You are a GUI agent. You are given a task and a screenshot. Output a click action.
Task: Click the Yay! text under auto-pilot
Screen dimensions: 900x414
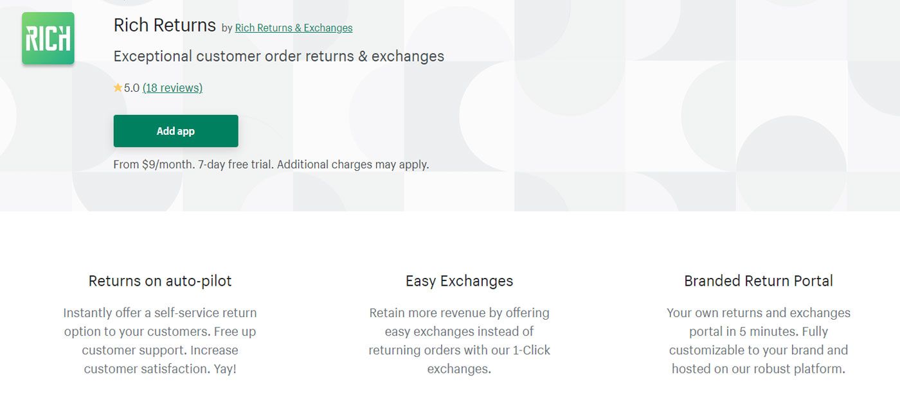225,369
